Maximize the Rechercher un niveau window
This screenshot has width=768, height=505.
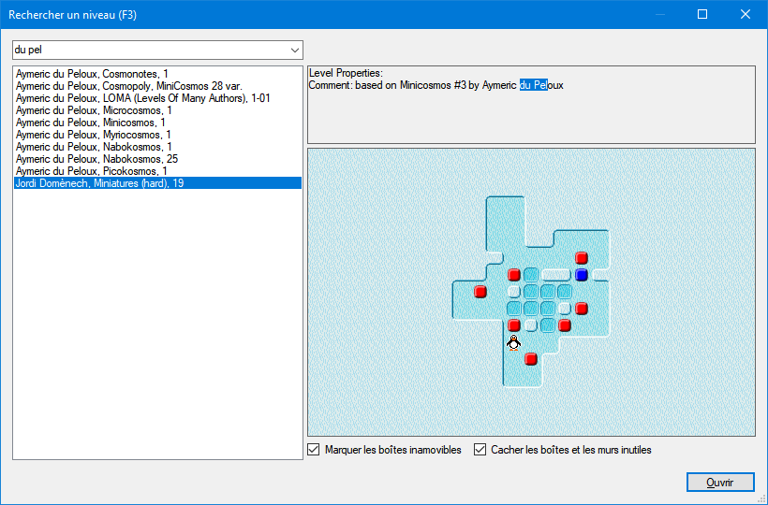tap(702, 14)
